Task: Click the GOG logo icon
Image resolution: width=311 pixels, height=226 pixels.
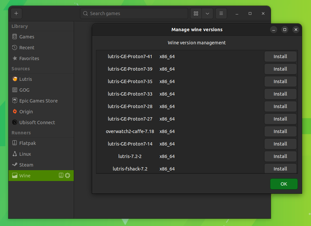Action: coord(15,90)
